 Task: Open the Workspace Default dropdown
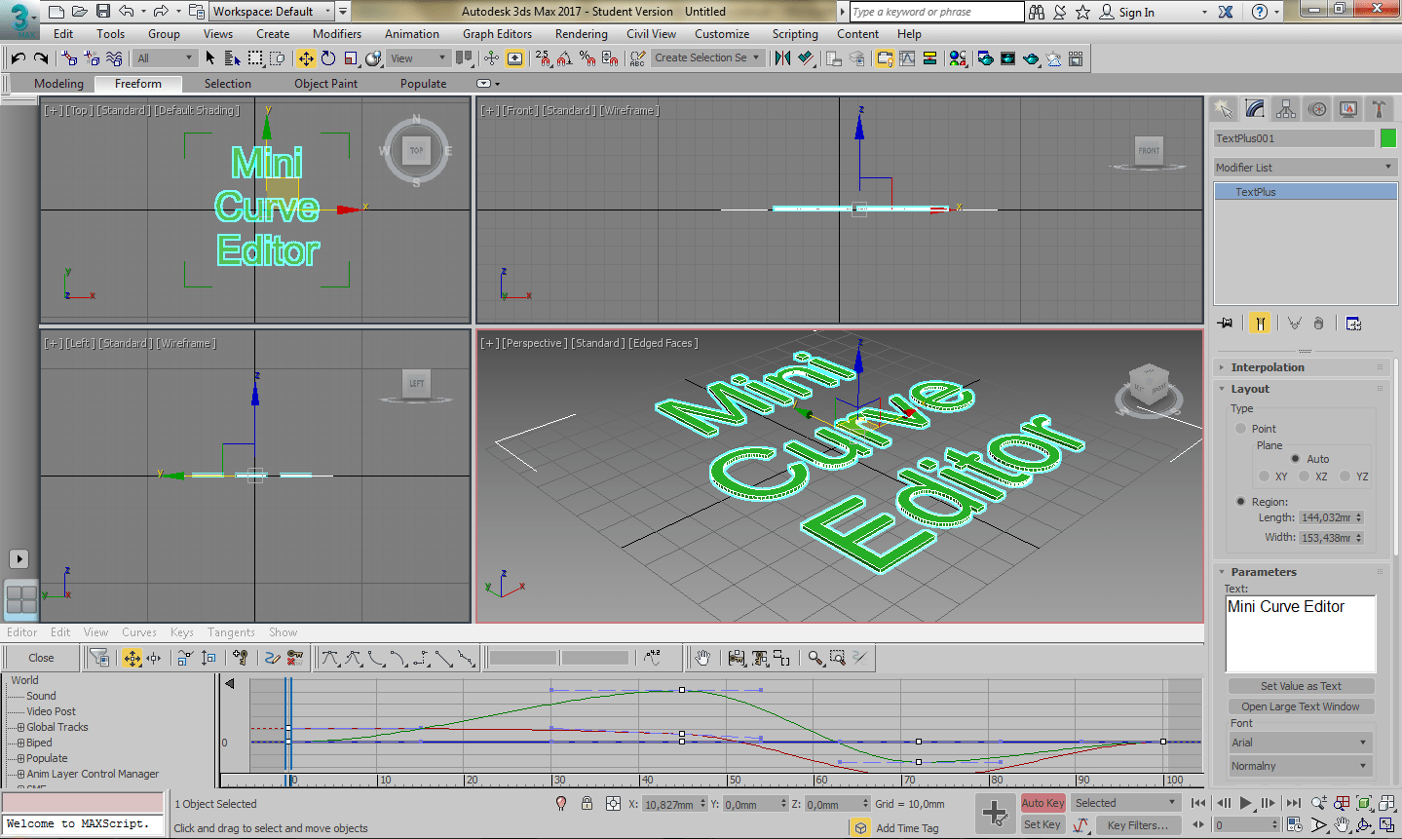(271, 12)
